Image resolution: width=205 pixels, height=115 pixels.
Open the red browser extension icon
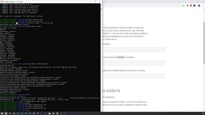(191, 5)
